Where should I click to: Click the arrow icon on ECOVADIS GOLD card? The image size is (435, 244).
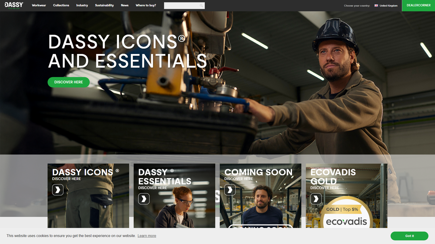(x=316, y=199)
